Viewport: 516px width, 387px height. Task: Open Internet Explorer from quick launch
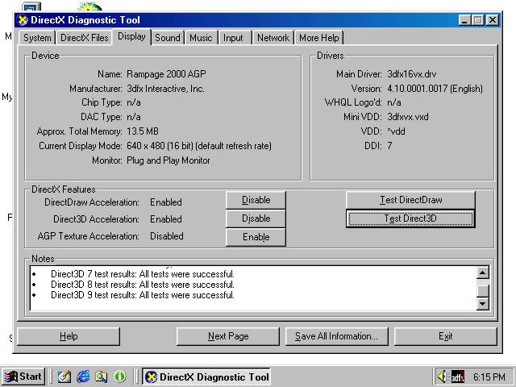pyautogui.click(x=82, y=377)
